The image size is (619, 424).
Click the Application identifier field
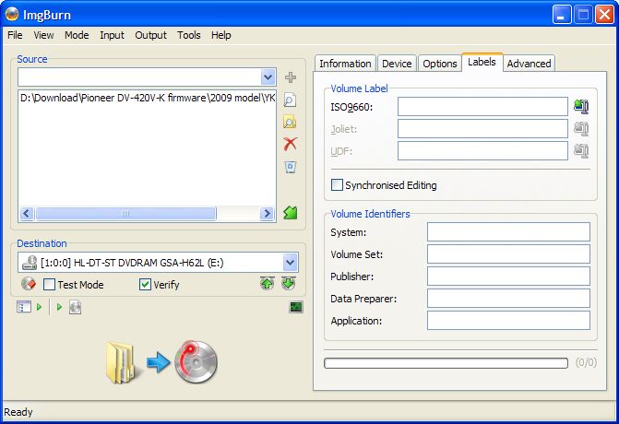coord(508,320)
